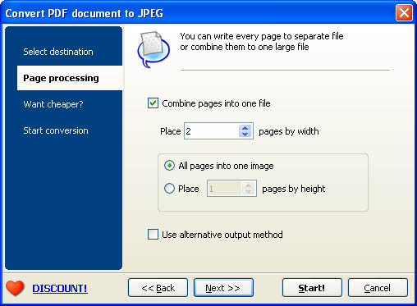The image size is (417, 306).
Task: Jump to Start conversion step
Action: [x=56, y=130]
